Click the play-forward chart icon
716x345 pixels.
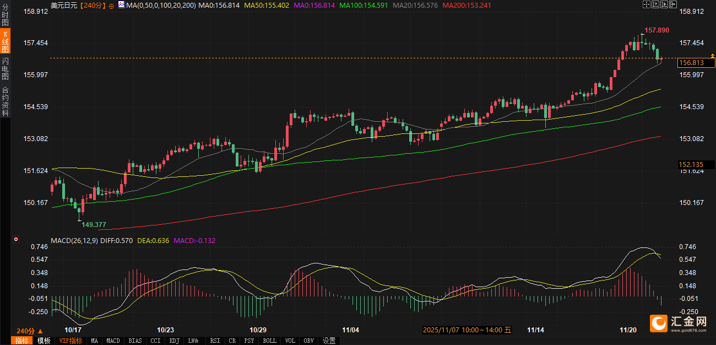[x=664, y=4]
